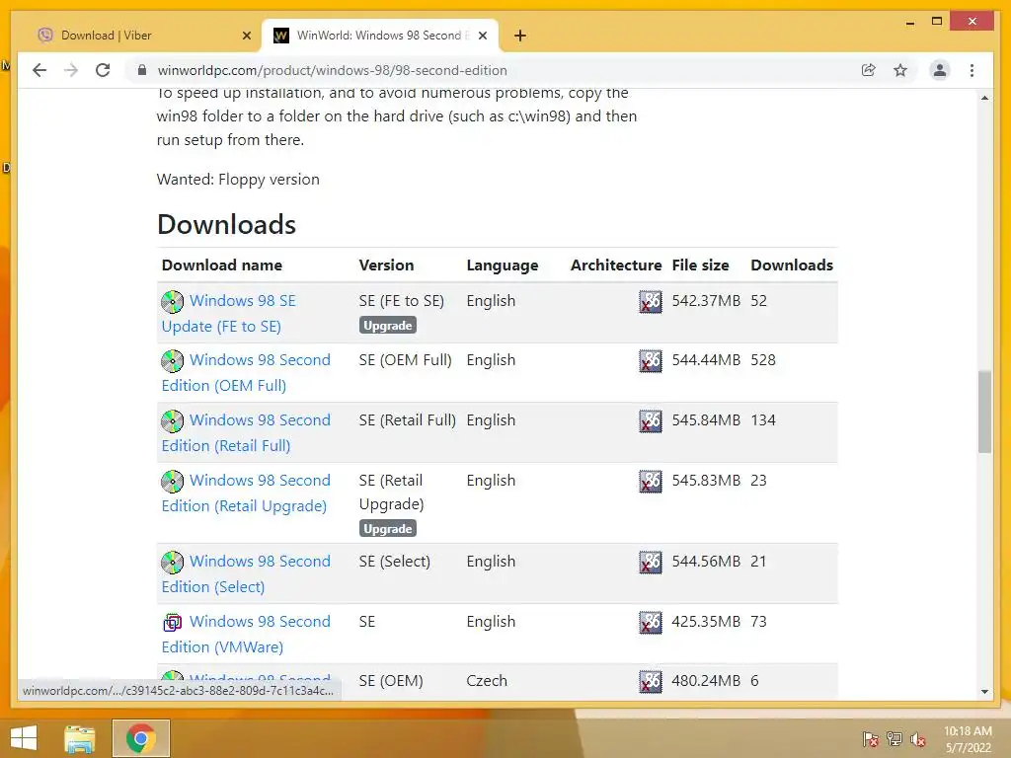This screenshot has height=758, width=1011.
Task: Open network status tray icon
Action: point(894,738)
